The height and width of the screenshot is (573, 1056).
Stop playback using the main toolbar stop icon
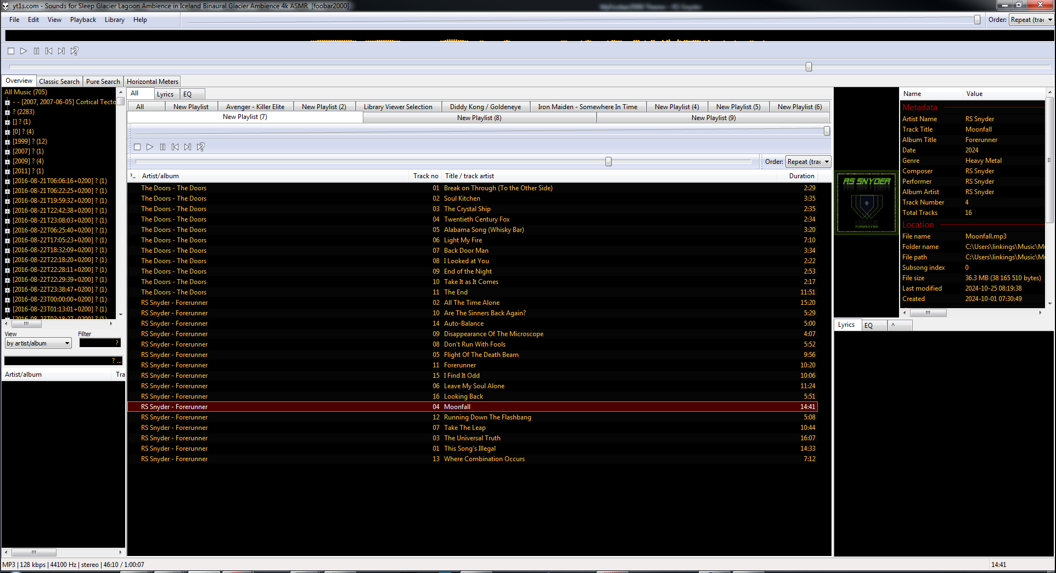(x=11, y=51)
